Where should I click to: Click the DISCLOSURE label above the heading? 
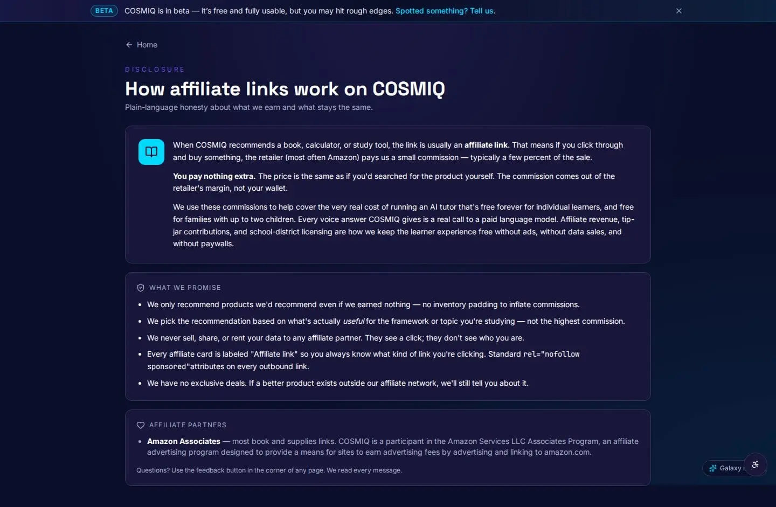point(155,70)
